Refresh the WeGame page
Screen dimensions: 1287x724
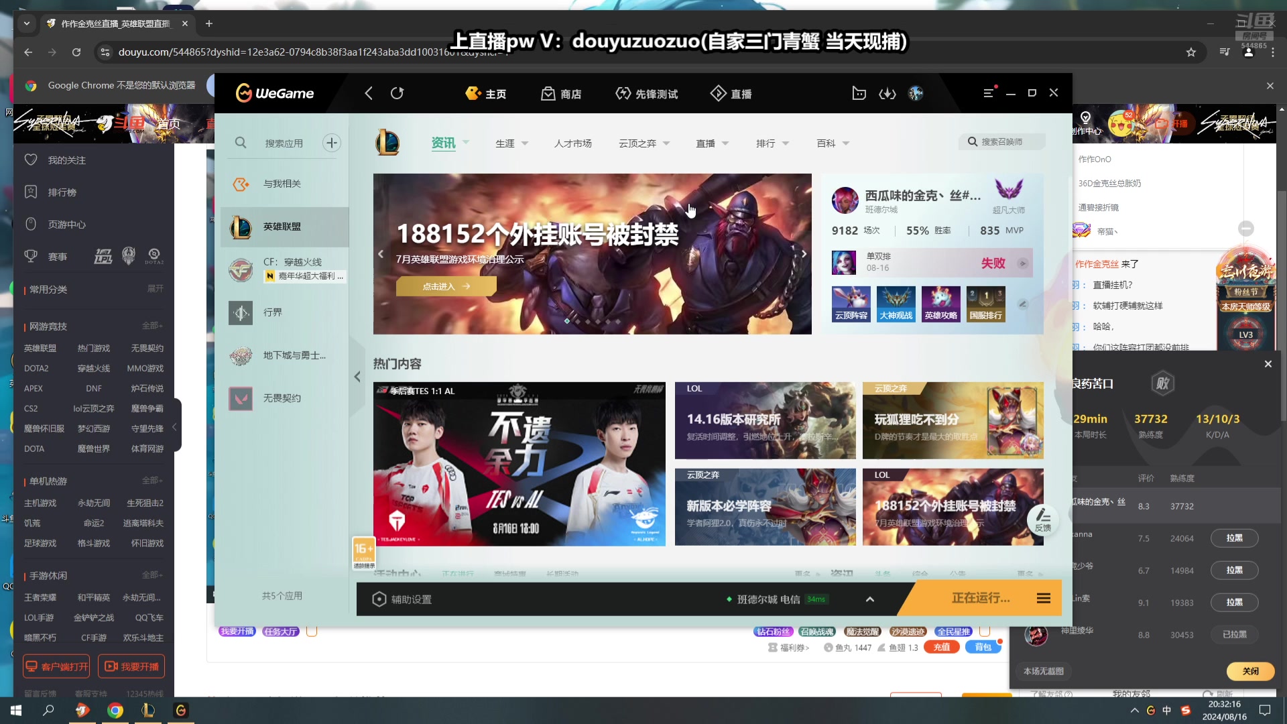pos(397,93)
